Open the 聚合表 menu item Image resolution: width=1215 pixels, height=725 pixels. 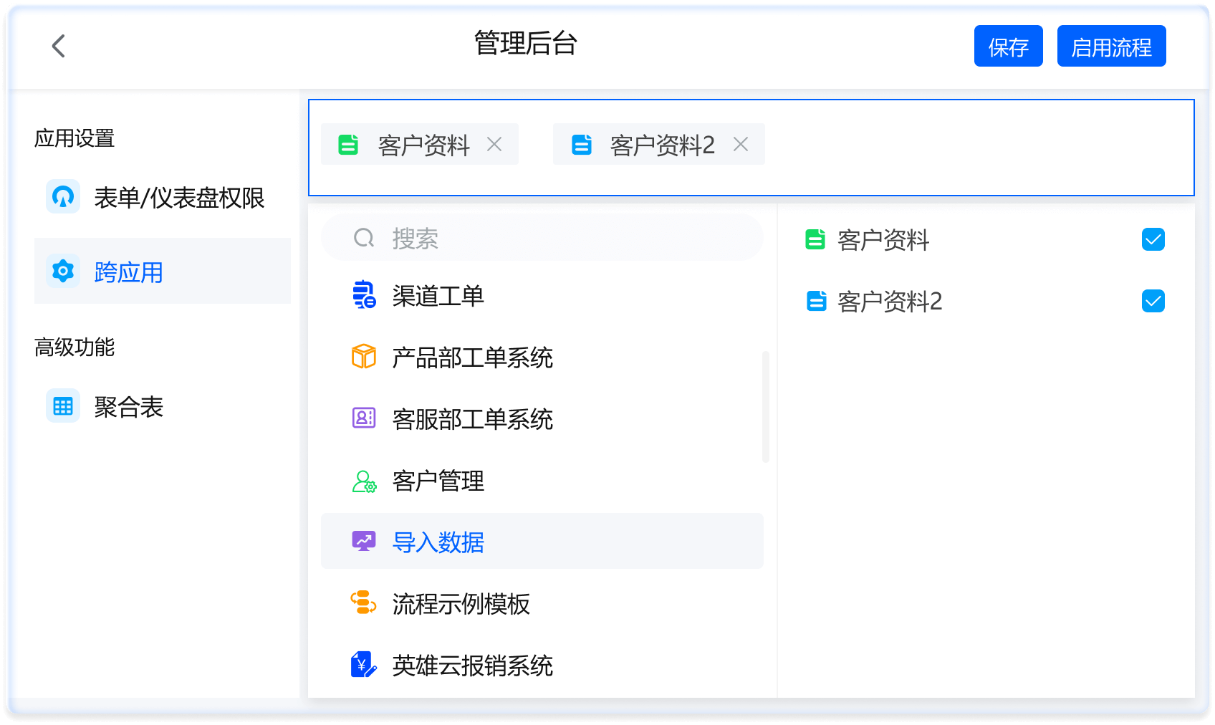[x=163, y=406]
